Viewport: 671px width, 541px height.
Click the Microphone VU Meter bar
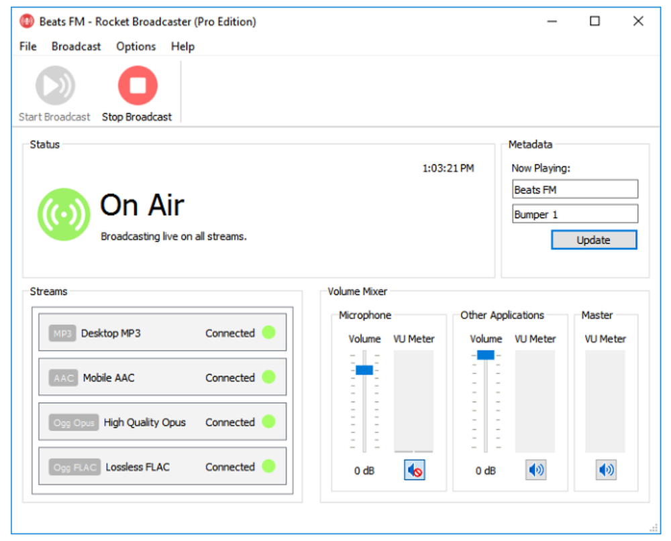coord(413,402)
